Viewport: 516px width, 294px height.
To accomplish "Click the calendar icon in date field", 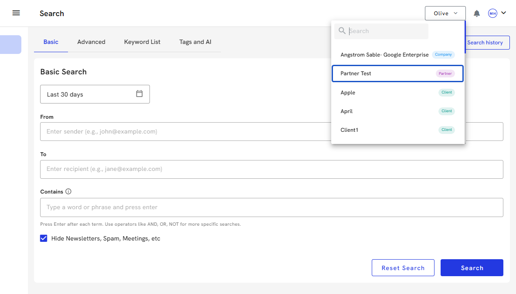I will click(139, 94).
